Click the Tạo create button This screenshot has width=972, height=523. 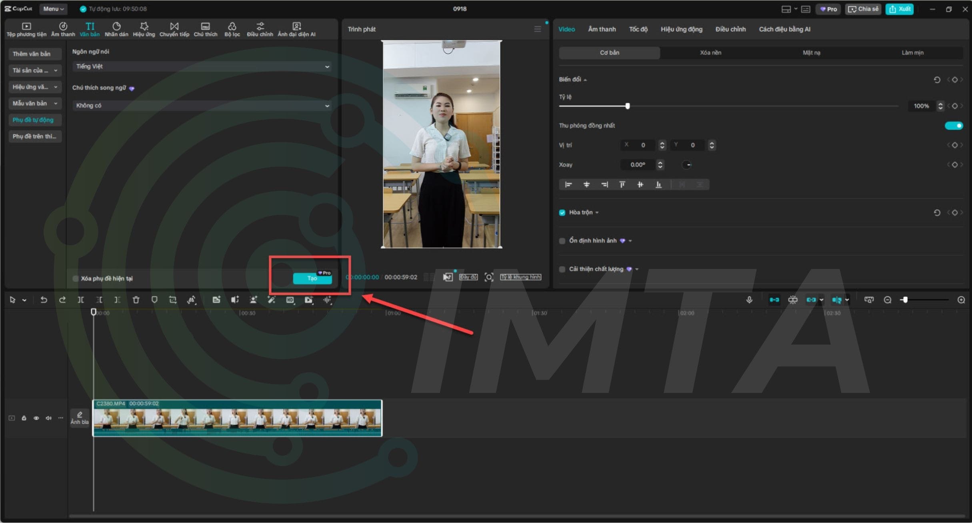point(312,279)
